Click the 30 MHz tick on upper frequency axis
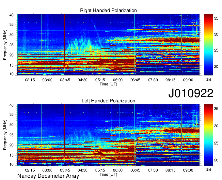The image size is (222, 180). pos(11,35)
